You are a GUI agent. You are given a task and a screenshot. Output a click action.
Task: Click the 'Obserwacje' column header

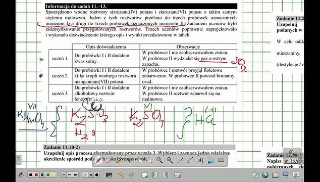188,47
